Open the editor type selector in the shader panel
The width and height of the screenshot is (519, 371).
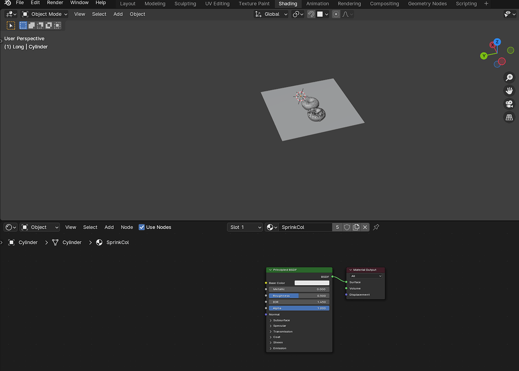click(10, 227)
